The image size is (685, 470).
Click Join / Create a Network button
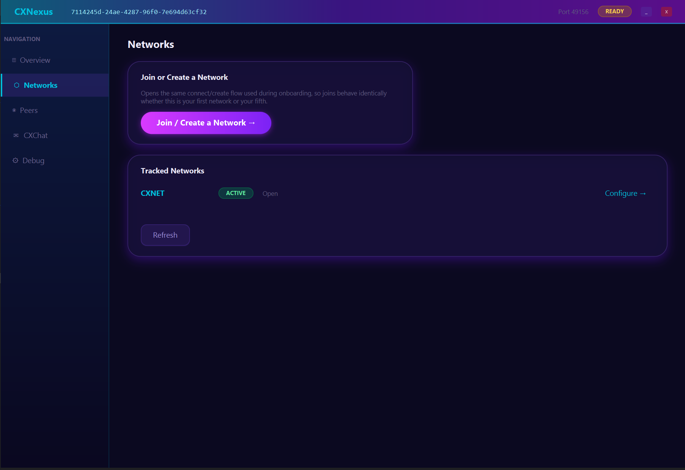pos(206,123)
